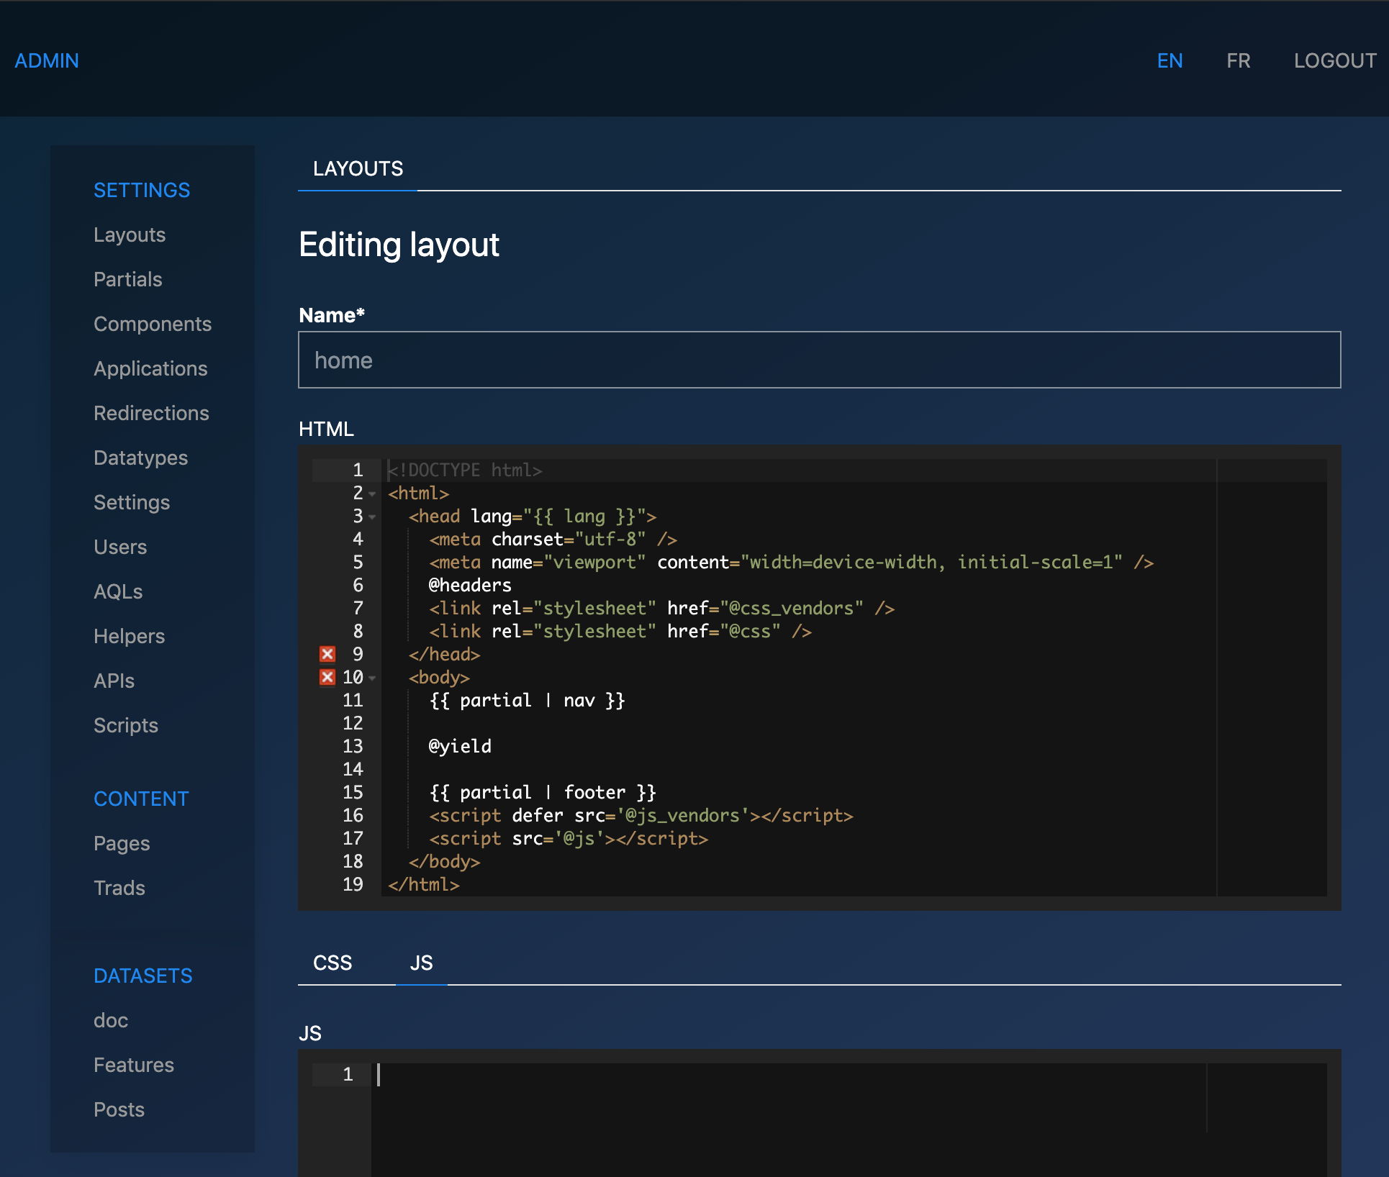Click the DOCTYPE line in HTML editor
Image resolution: width=1389 pixels, height=1177 pixels.
[465, 471]
